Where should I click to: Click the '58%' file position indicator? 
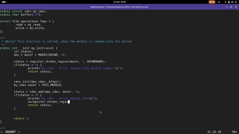click(x=234, y=132)
